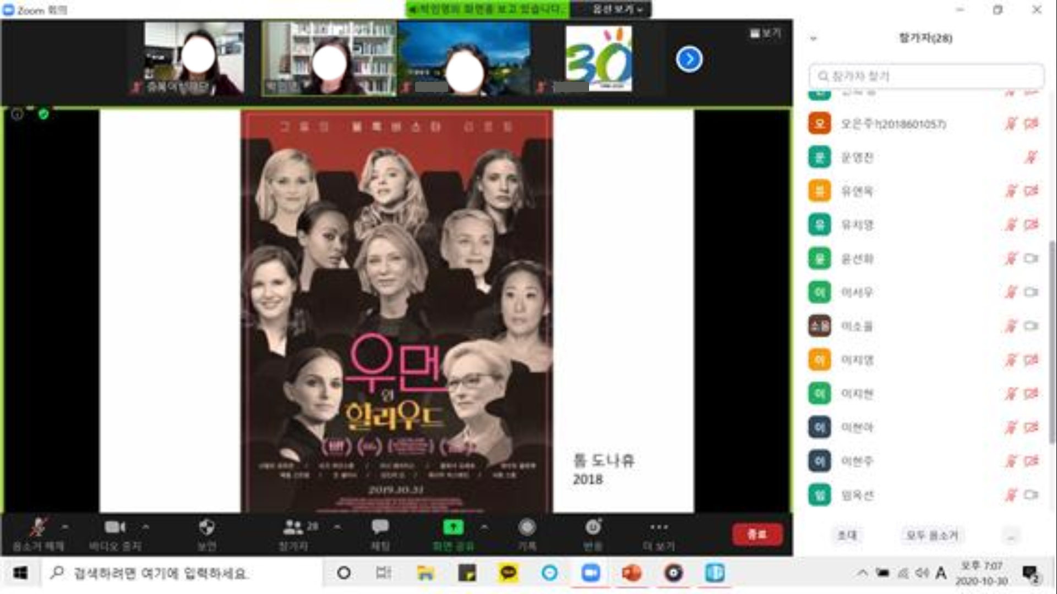Click the participant search field
Screen dimensions: 1057x594
click(927, 76)
